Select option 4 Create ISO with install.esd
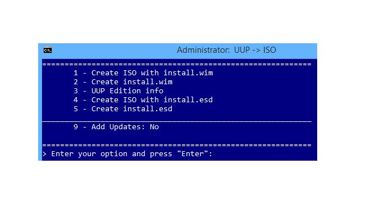Image resolution: width=366 pixels, height=209 pixels. tap(143, 100)
